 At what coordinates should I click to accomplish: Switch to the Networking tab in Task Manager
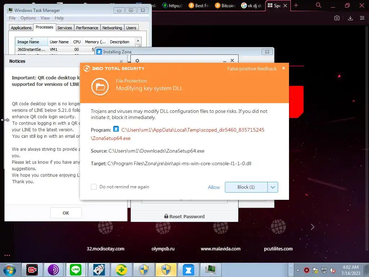(x=112, y=28)
